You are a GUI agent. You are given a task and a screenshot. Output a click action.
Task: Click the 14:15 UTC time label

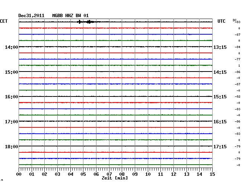(x=220, y=72)
